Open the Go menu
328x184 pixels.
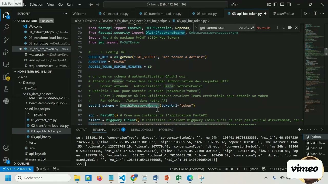[x=60, y=4]
